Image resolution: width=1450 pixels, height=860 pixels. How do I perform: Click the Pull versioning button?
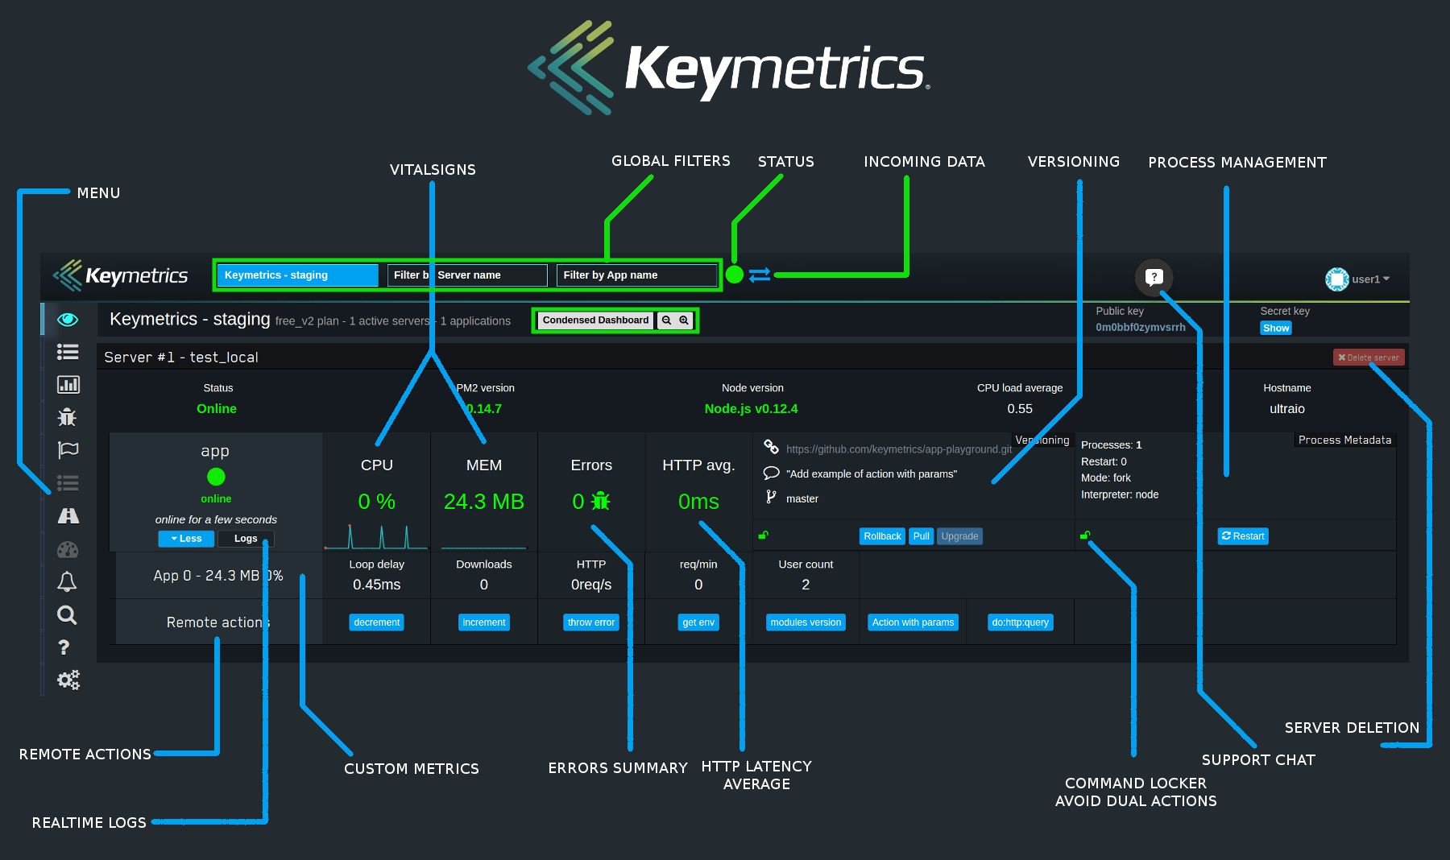tap(921, 536)
